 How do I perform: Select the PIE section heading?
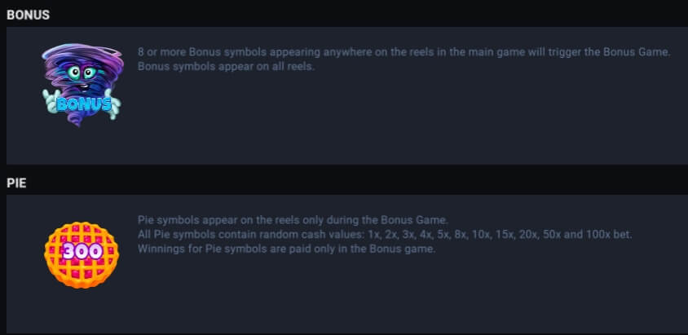point(16,183)
